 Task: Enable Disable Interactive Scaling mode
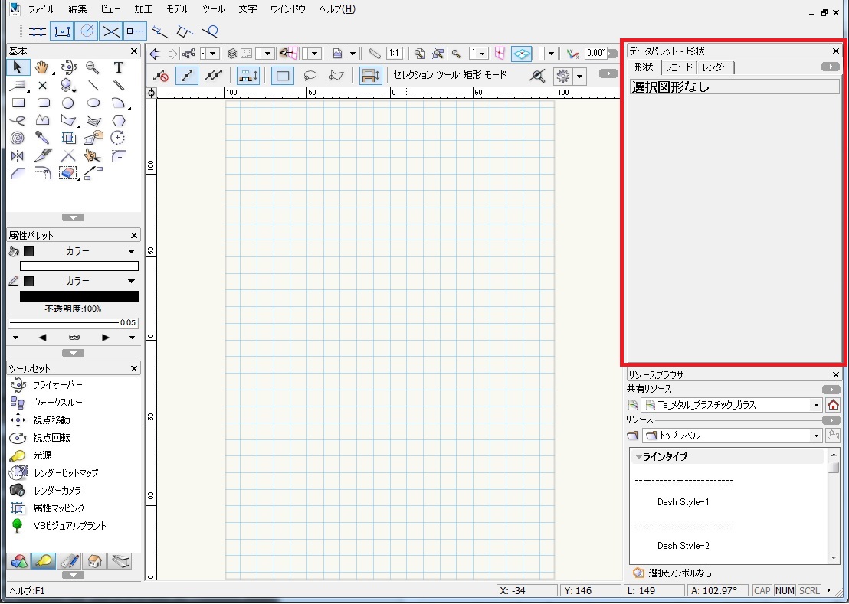(161, 76)
